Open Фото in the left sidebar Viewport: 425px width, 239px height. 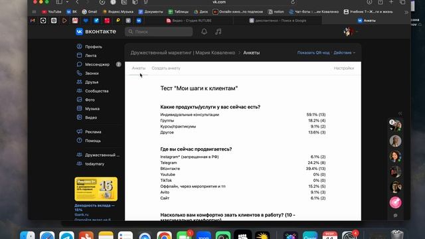86,100
